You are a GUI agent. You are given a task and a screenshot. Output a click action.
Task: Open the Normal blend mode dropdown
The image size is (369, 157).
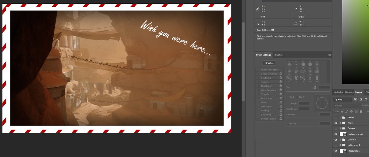(347, 106)
